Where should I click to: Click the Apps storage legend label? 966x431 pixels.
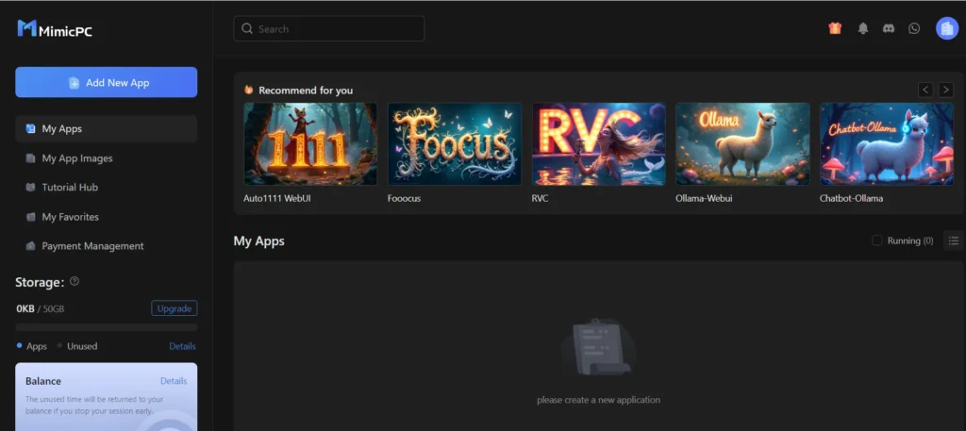pyautogui.click(x=37, y=346)
